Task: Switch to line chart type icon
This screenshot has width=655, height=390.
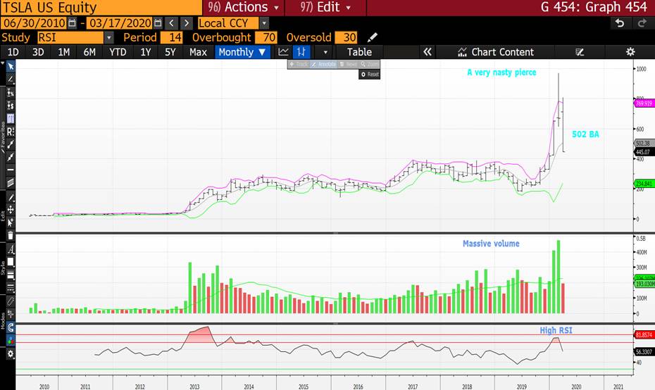Action: pyautogui.click(x=283, y=52)
